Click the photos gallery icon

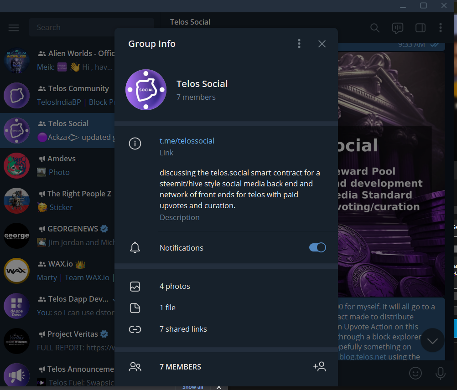coord(135,287)
